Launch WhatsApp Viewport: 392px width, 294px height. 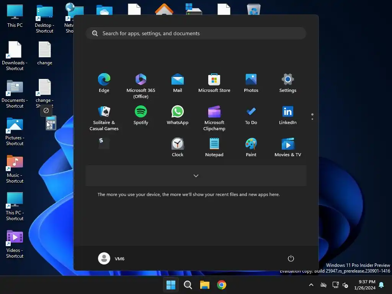point(178,115)
